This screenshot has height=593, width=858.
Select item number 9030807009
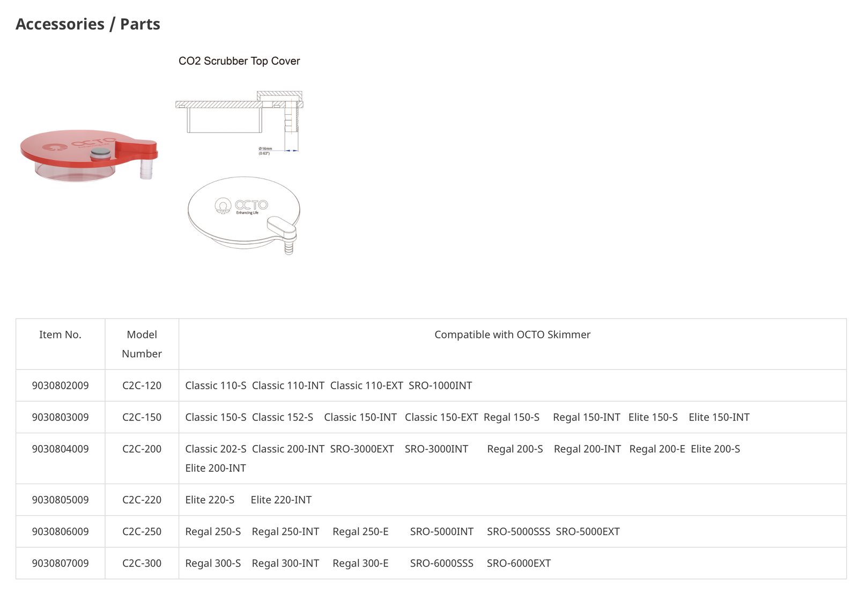click(60, 563)
